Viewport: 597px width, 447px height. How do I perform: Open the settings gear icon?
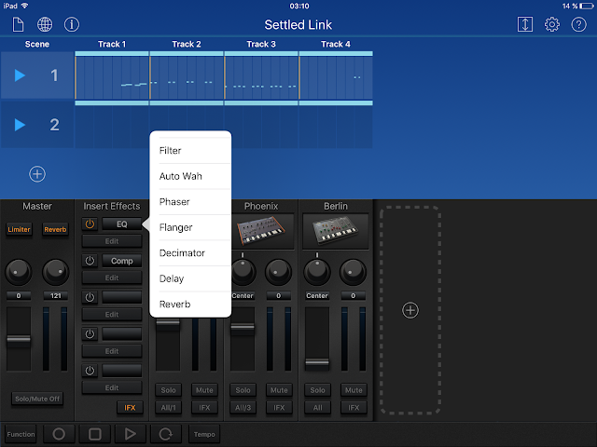[551, 25]
